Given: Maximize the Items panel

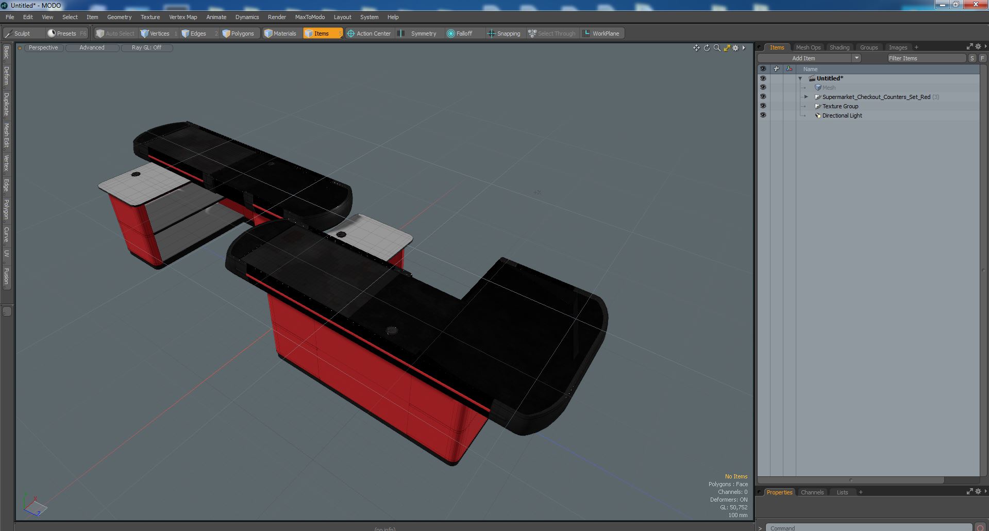Looking at the screenshot, I should pyautogui.click(x=969, y=47).
